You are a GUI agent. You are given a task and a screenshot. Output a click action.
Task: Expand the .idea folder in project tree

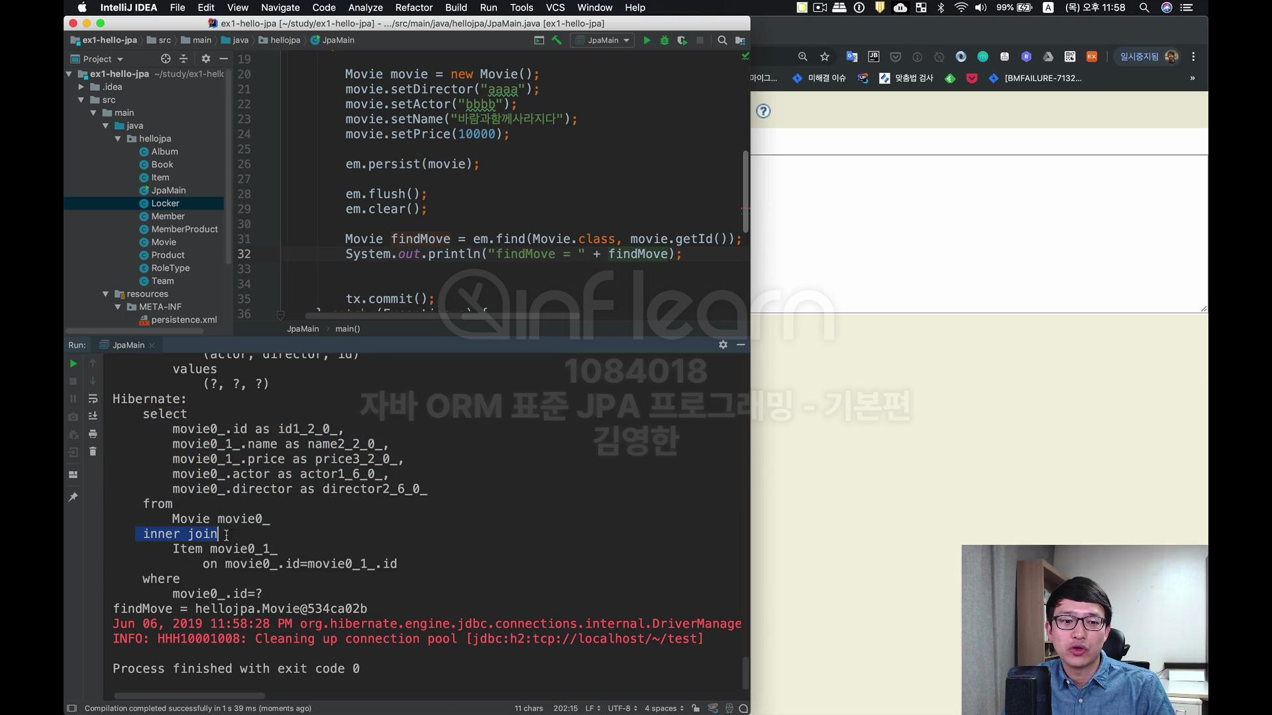pos(81,87)
